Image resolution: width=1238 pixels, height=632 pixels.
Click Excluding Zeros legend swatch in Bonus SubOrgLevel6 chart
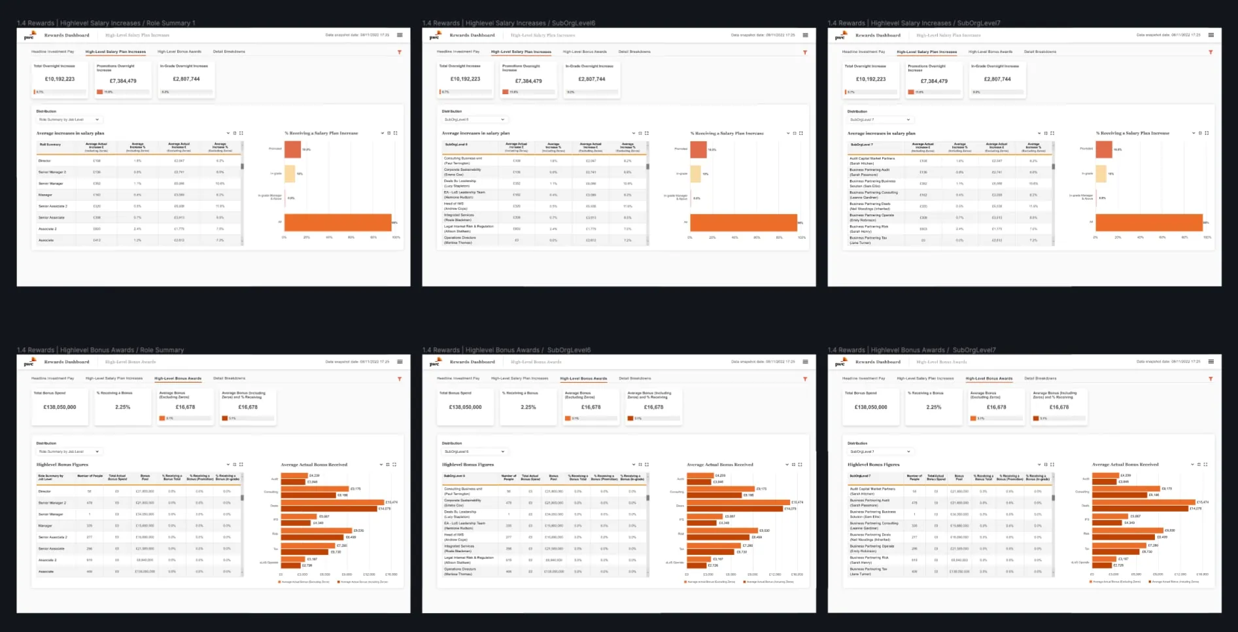point(685,582)
